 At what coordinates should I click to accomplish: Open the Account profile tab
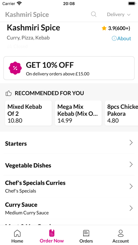pos(121,236)
